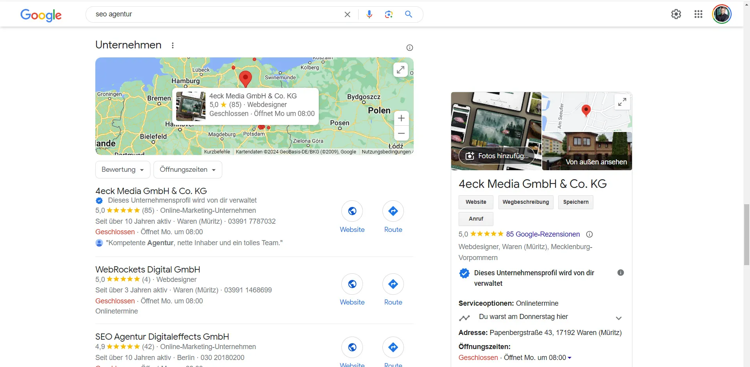Open SEO Agentur Digitaleffects GmbH listing

tap(162, 337)
